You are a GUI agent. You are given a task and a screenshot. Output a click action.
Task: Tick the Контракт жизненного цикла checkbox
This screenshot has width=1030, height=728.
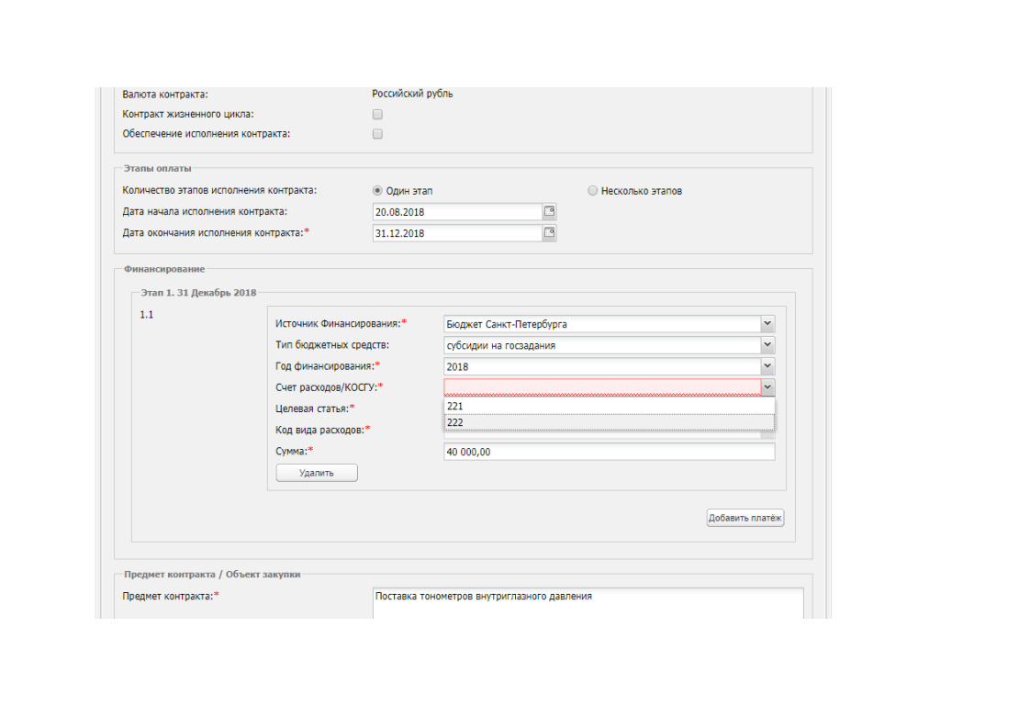(x=377, y=115)
